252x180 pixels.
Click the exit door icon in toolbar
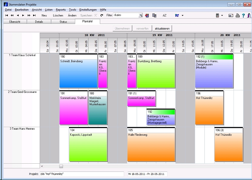249,15
